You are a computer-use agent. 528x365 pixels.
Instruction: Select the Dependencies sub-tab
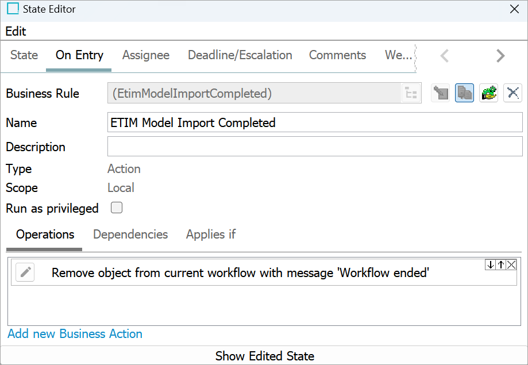(130, 235)
